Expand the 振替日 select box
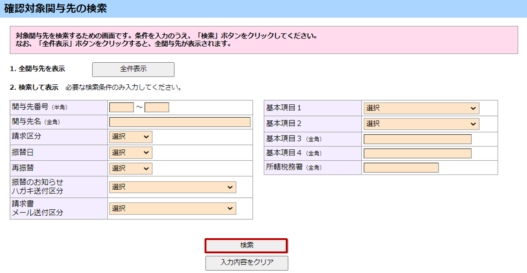The image size is (527, 273). [130, 153]
